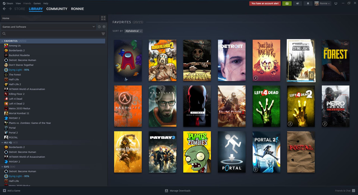Click the forward navigation arrow
Image resolution: width=358 pixels, height=195 pixels.
pos(10,9)
